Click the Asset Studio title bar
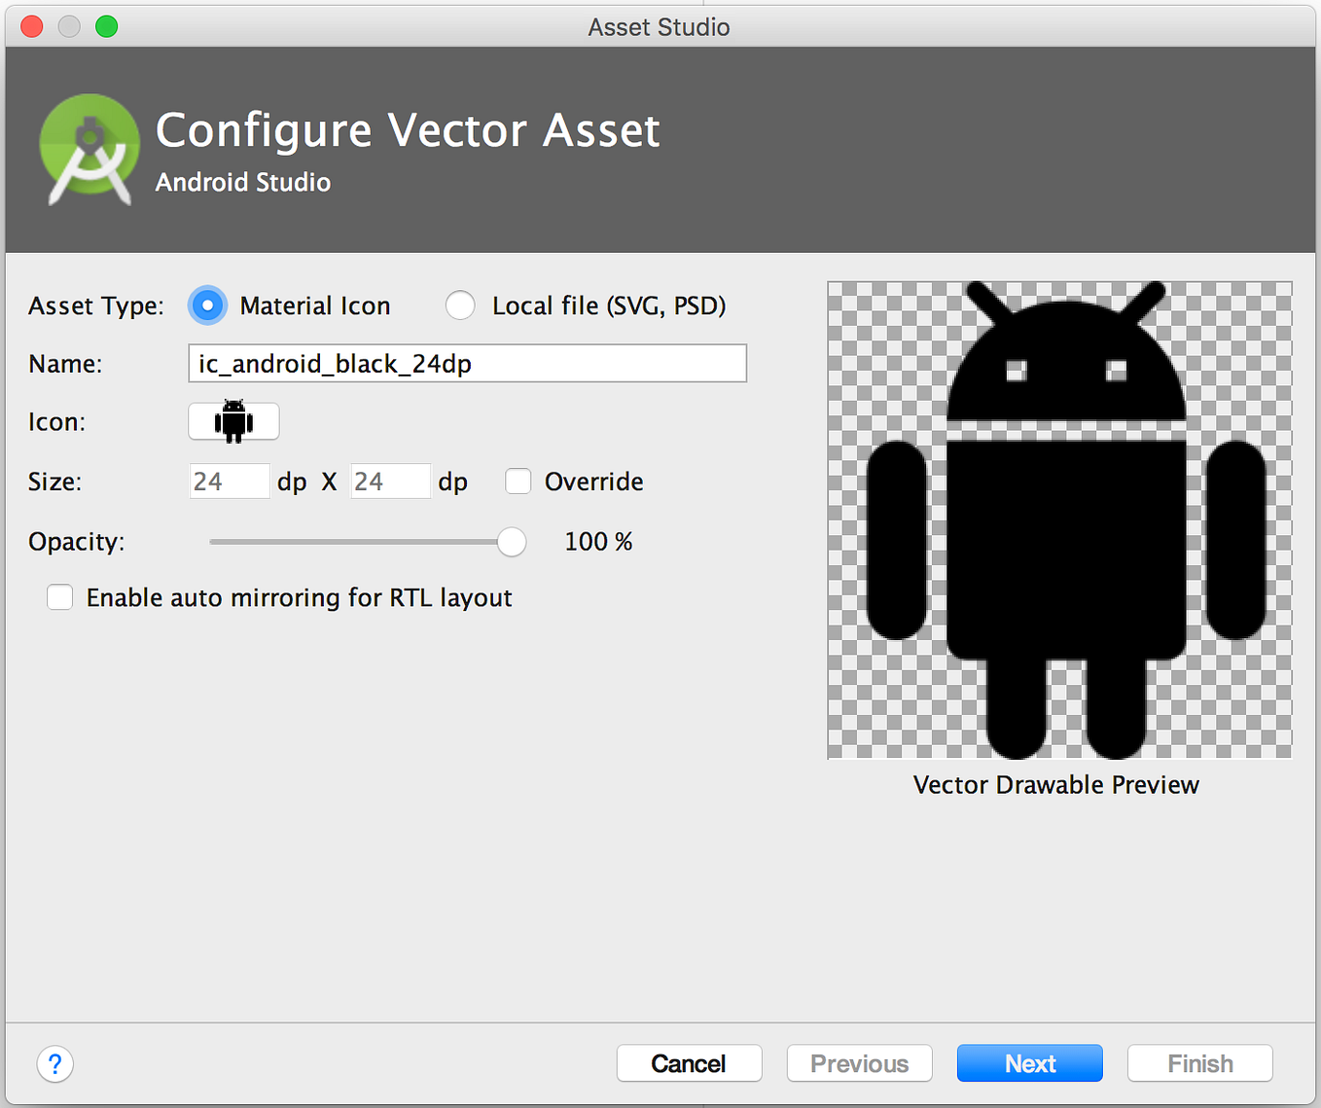 pyautogui.click(x=659, y=26)
